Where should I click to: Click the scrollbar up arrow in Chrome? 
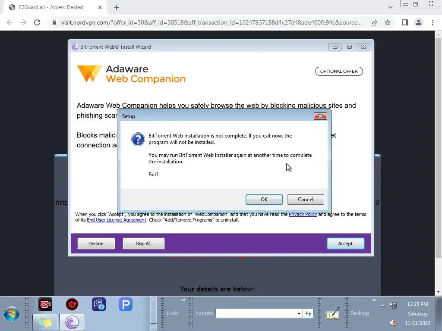coord(438,34)
